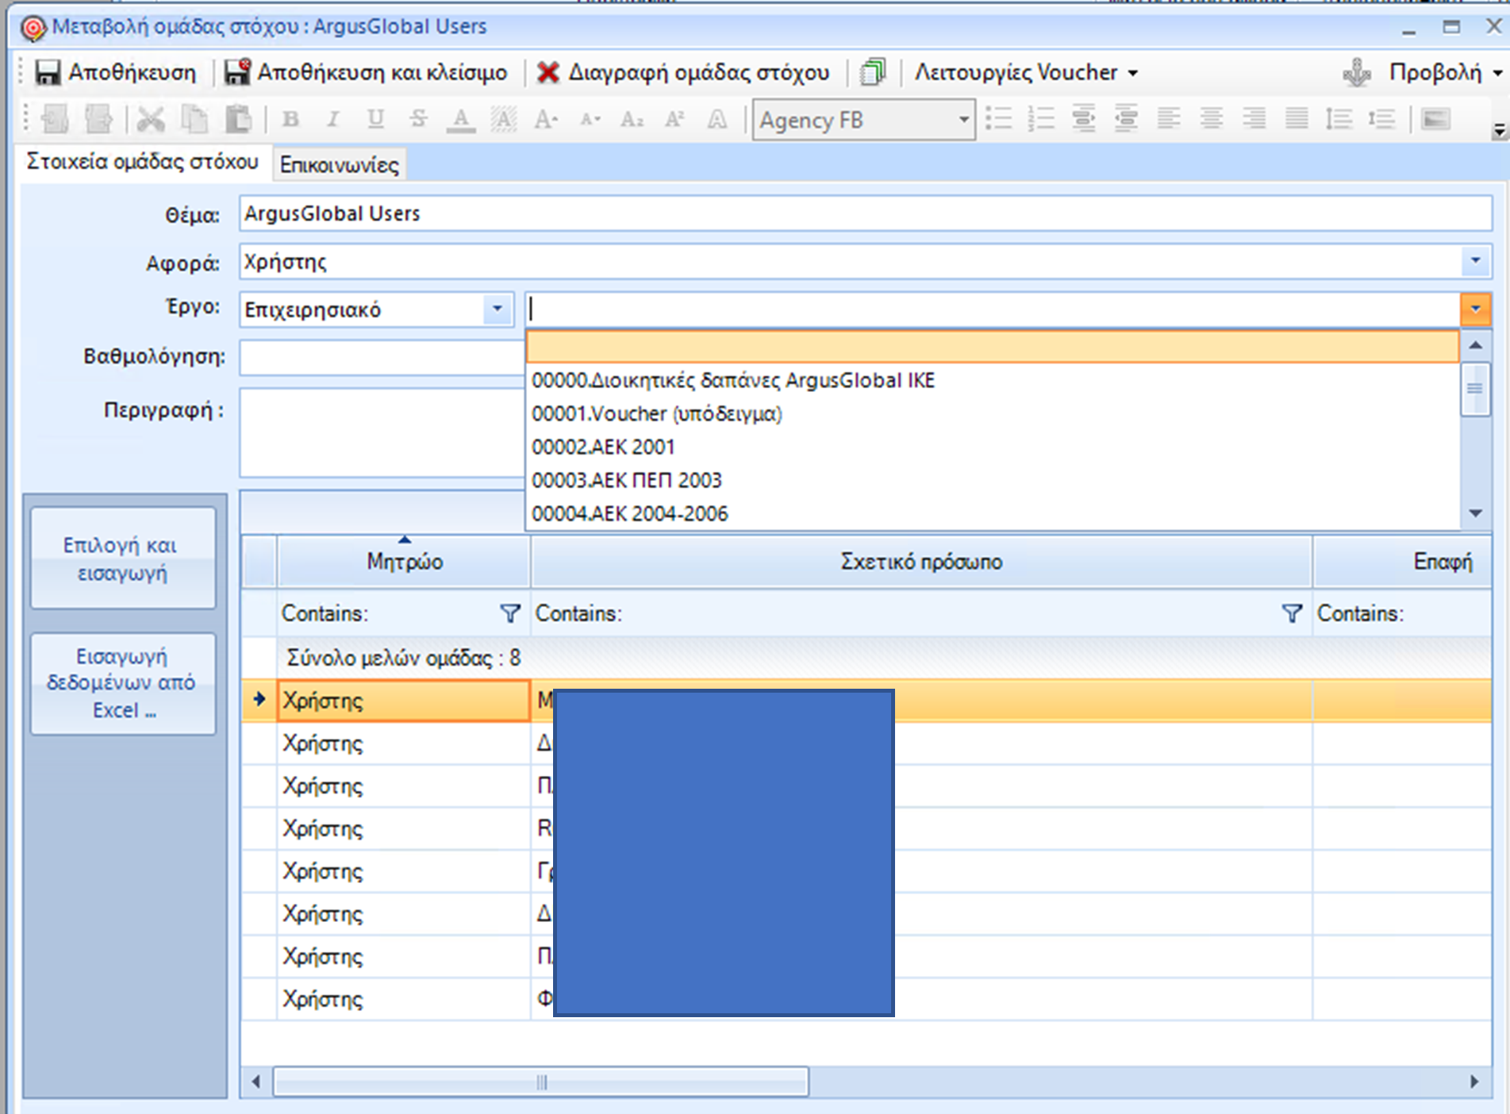Select the blank highlighted option in list

pyautogui.click(x=993, y=347)
